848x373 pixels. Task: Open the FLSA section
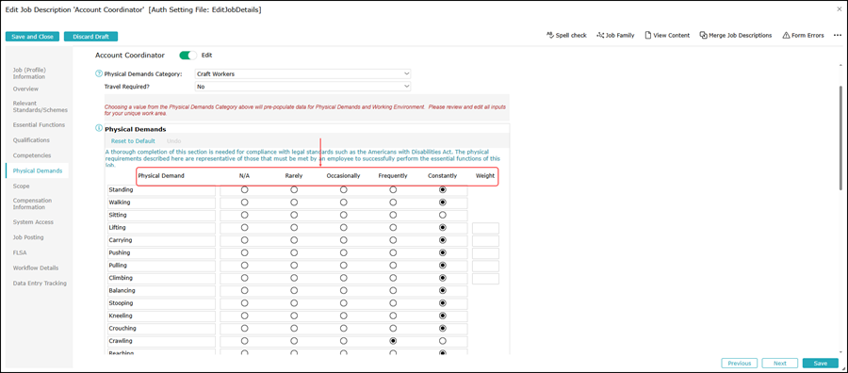point(20,252)
